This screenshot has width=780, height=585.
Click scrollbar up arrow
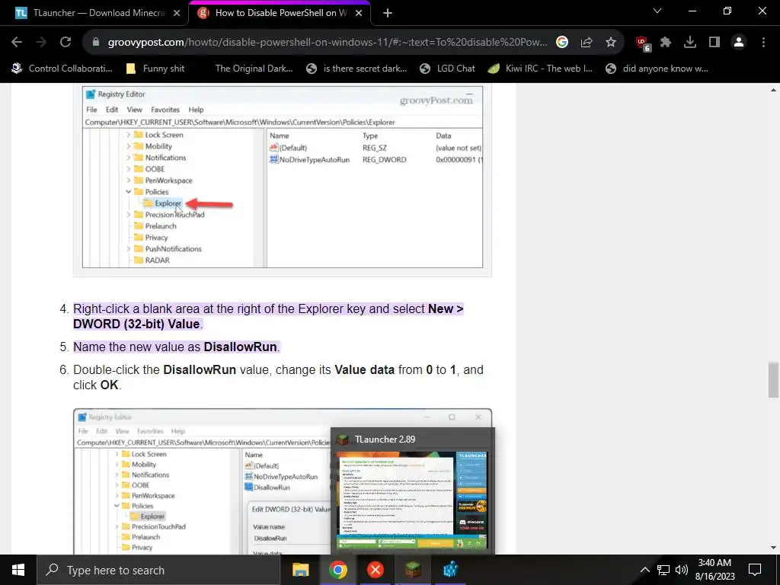tap(773, 90)
